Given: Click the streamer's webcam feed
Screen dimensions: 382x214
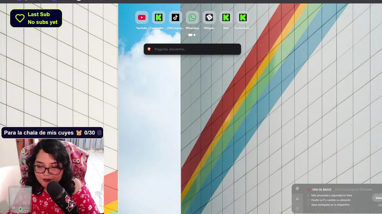Looking at the screenshot, I should [52, 176].
